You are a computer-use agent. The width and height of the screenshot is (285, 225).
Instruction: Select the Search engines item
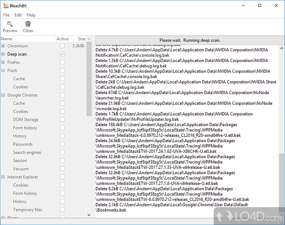(27, 152)
